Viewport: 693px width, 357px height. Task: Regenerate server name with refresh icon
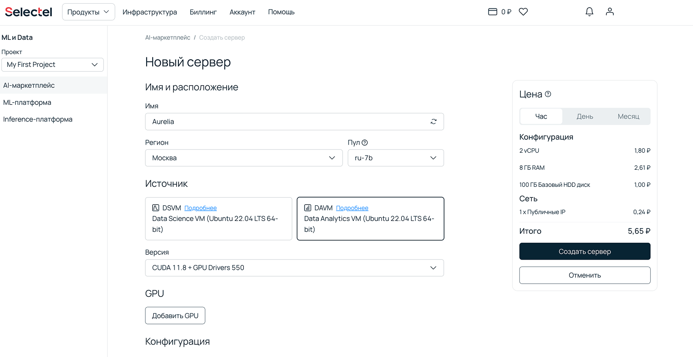[433, 122]
